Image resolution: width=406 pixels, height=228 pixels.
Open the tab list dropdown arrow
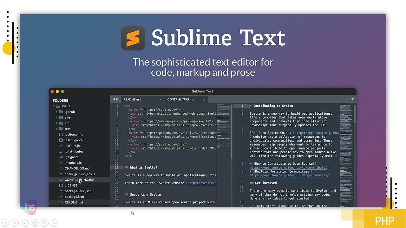pos(352,99)
